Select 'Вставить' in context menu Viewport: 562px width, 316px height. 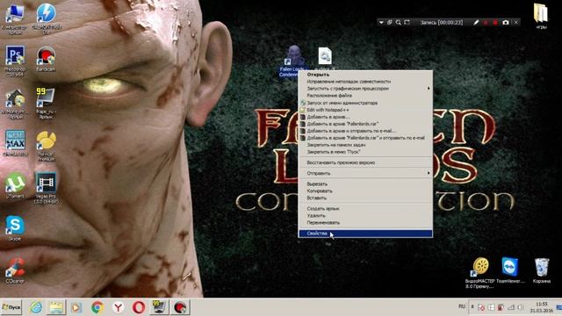(365, 197)
